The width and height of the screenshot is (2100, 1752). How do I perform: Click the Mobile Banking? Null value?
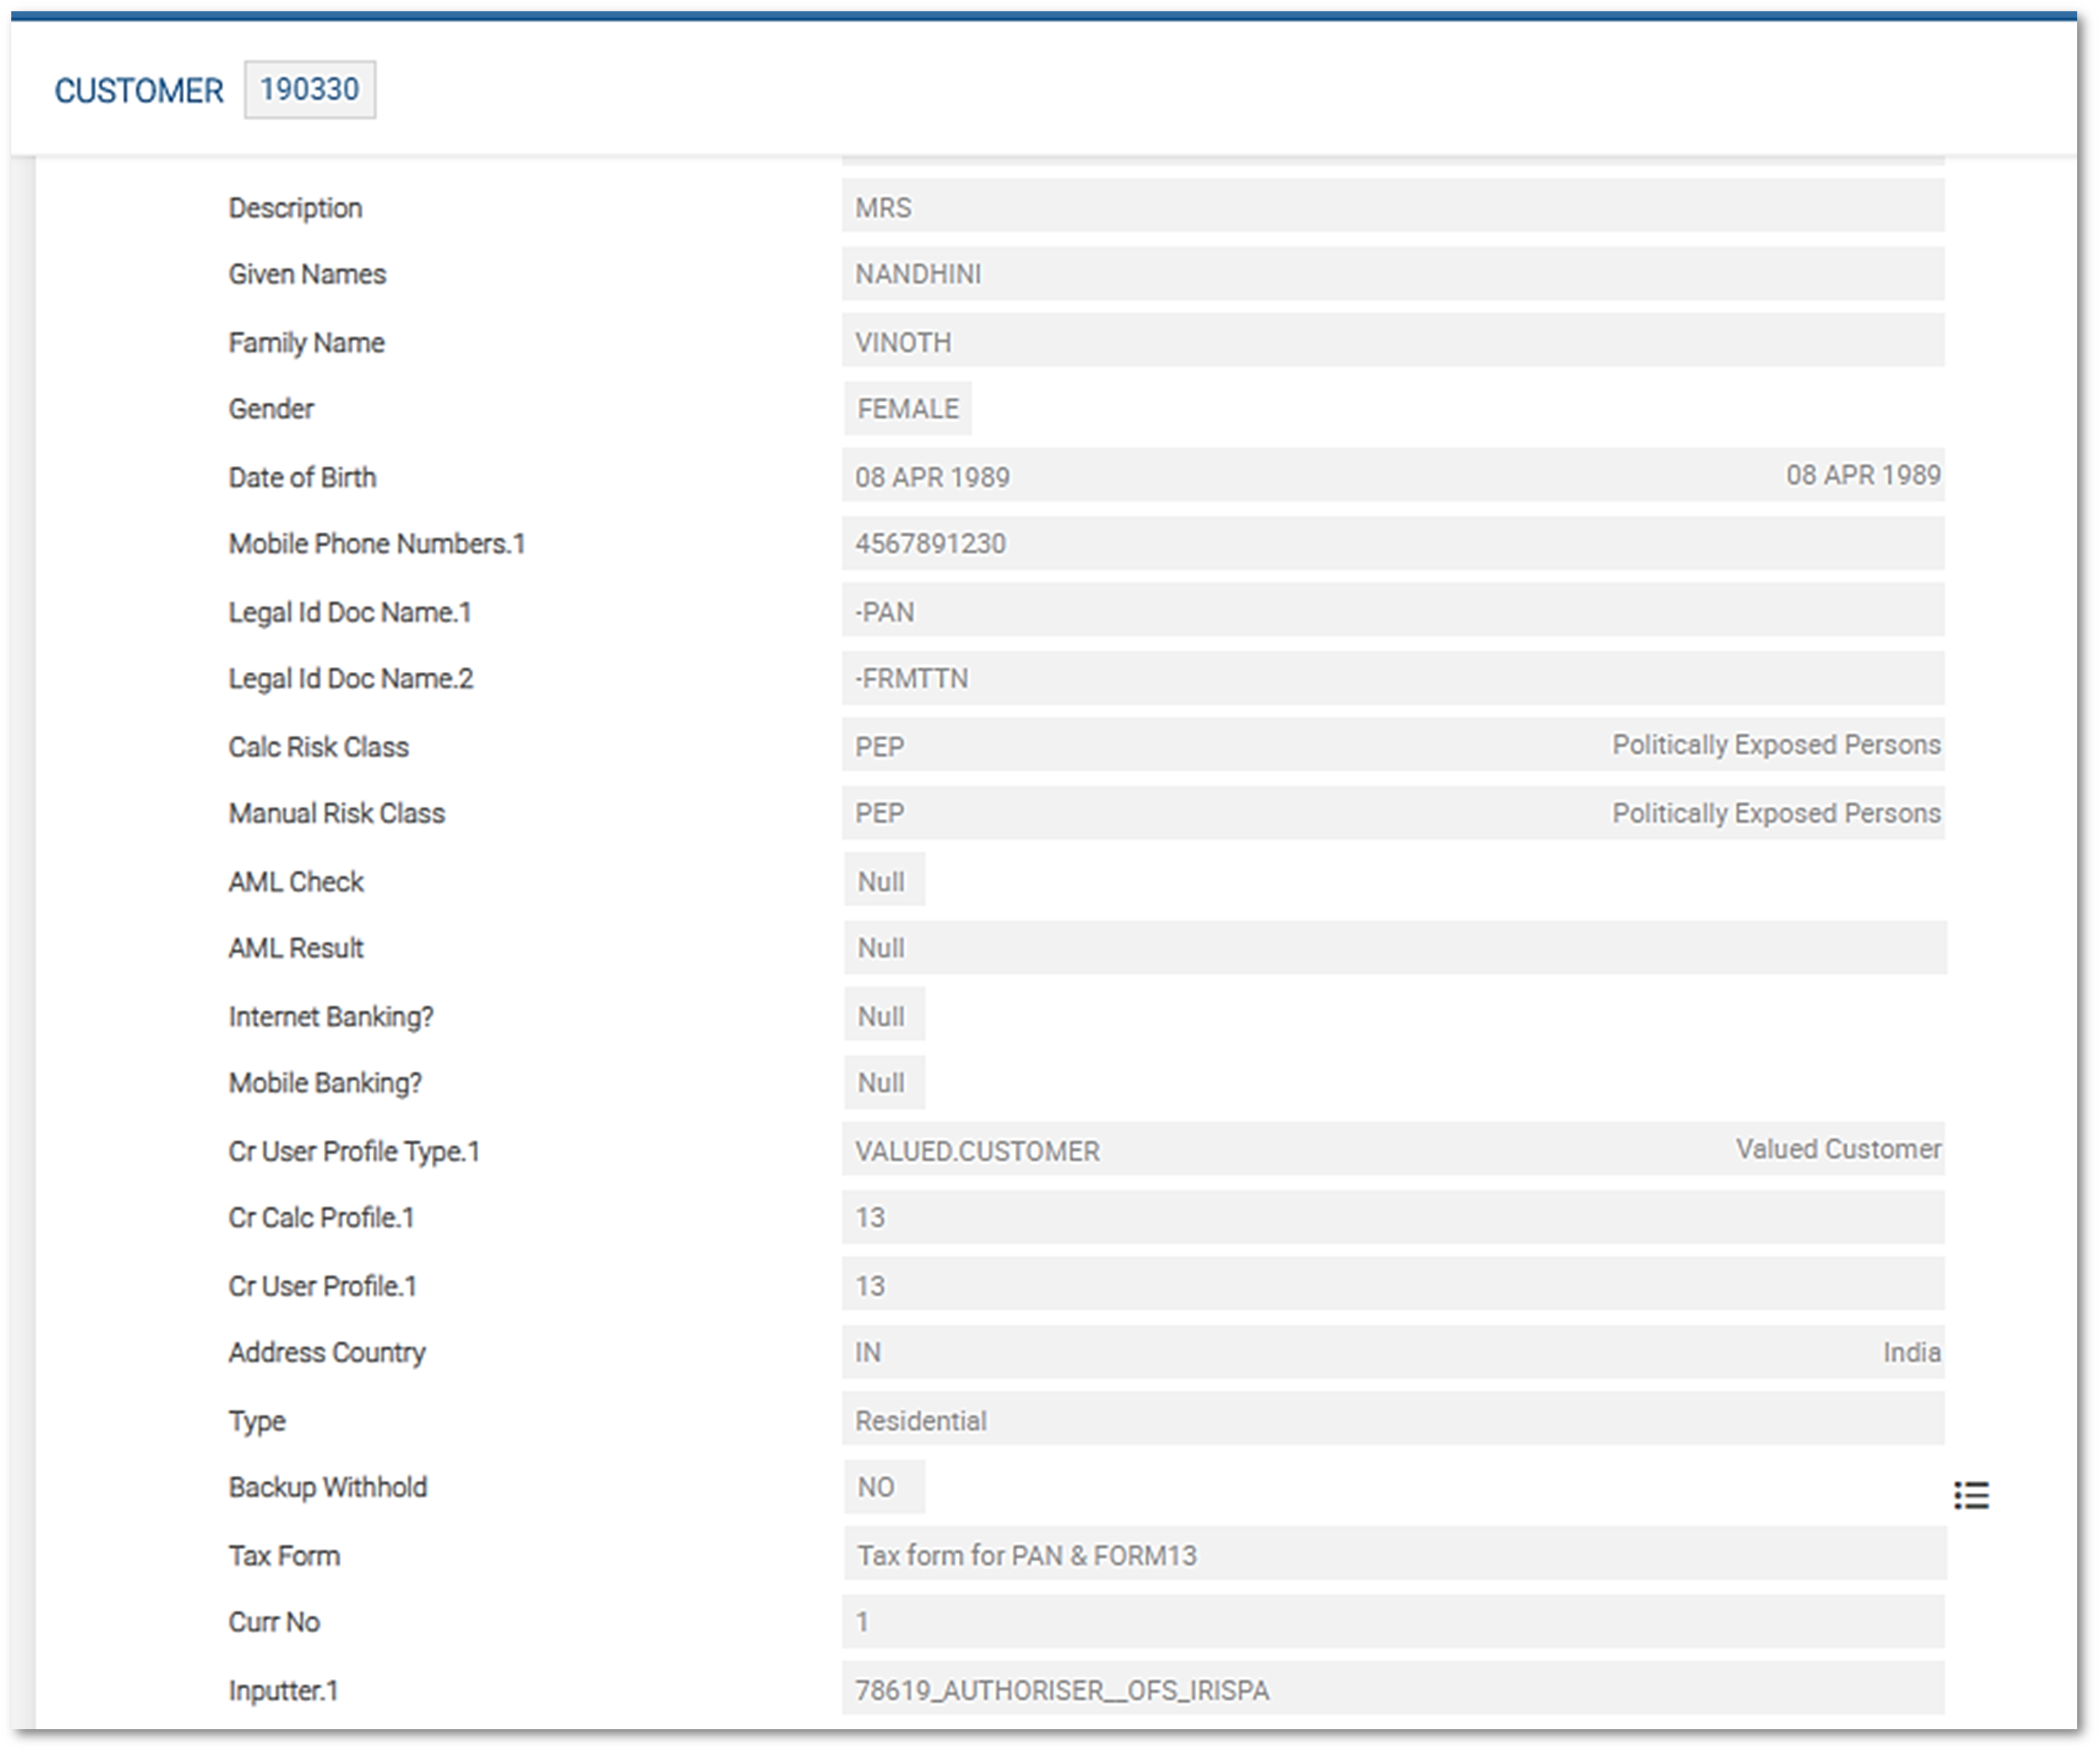pos(884,1082)
